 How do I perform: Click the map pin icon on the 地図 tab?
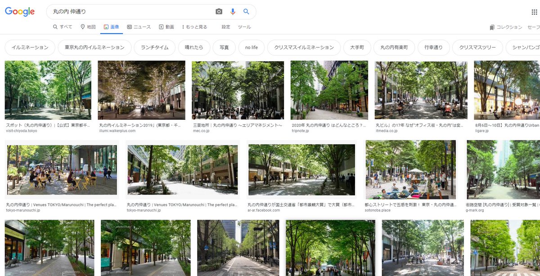[82, 27]
